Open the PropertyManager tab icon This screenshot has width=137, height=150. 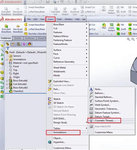[x=13, y=44]
